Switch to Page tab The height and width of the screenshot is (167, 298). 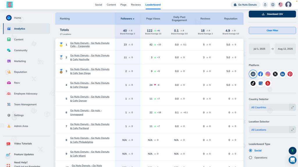pyautogui.click(x=123, y=5)
